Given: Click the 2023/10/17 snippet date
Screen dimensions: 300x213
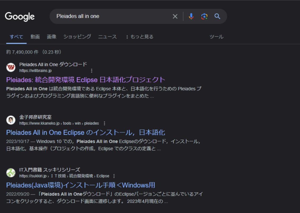Looking at the screenshot, I should (x=17, y=141).
